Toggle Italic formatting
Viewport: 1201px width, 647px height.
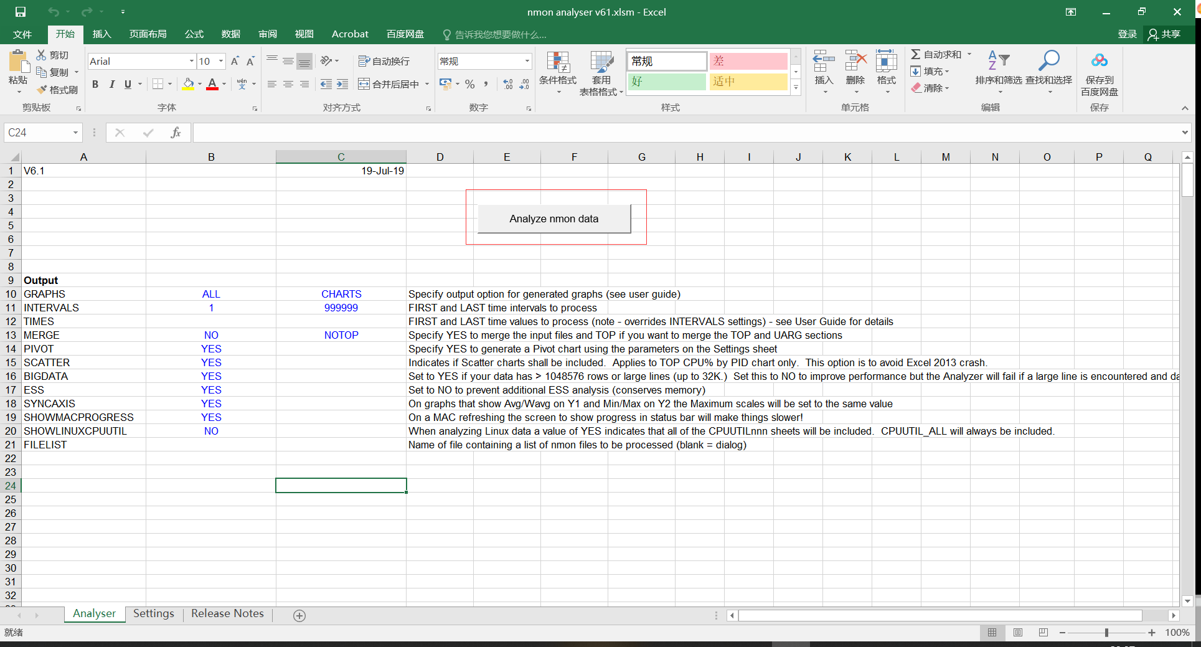111,84
